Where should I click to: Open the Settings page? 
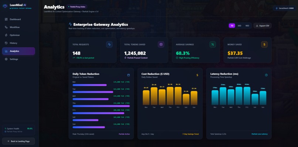pyautogui.click(x=18, y=59)
